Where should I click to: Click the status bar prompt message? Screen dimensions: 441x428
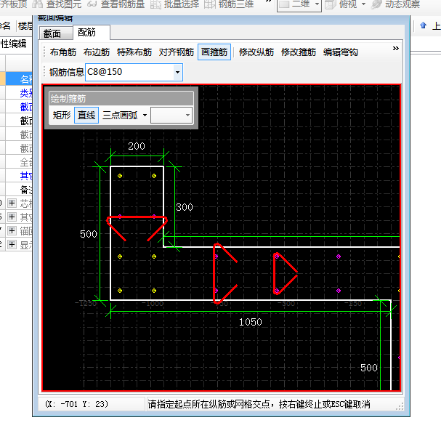pyautogui.click(x=259, y=404)
